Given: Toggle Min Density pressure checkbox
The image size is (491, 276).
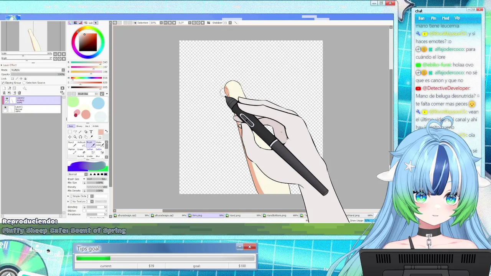Looking at the screenshot, I should click(84, 191).
